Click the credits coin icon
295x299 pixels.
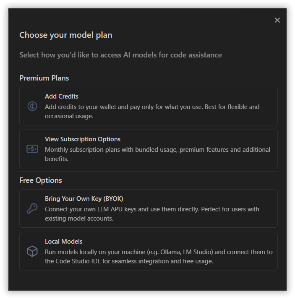(32, 106)
